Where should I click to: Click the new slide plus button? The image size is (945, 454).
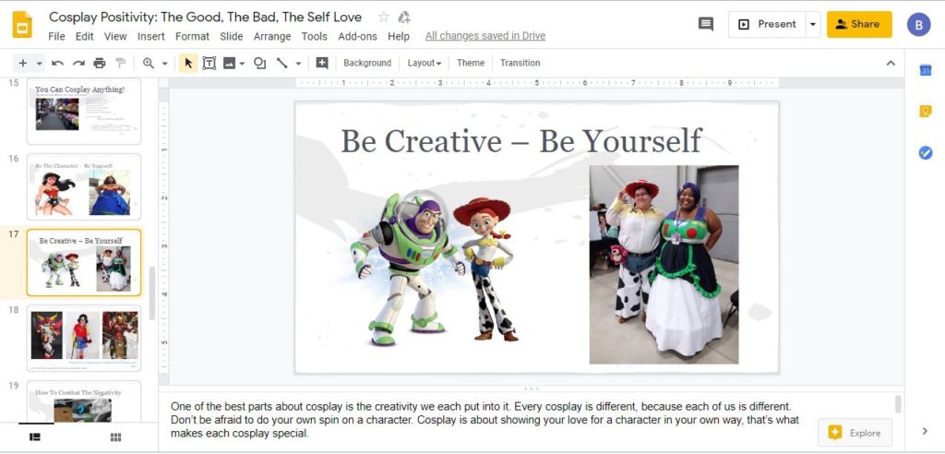point(23,63)
